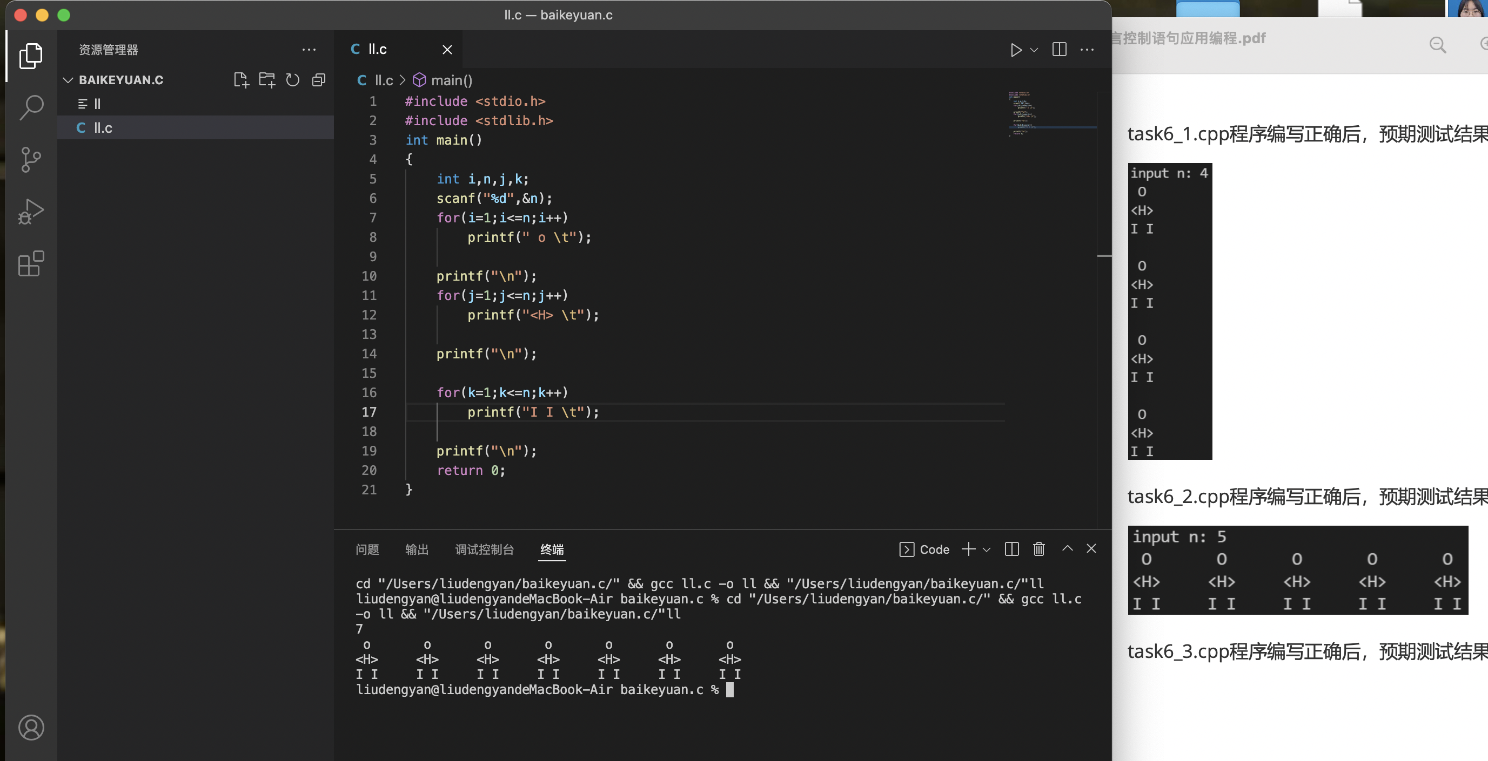Image resolution: width=1488 pixels, height=761 pixels.
Task: Refresh the explorer file list
Action: pos(293,80)
